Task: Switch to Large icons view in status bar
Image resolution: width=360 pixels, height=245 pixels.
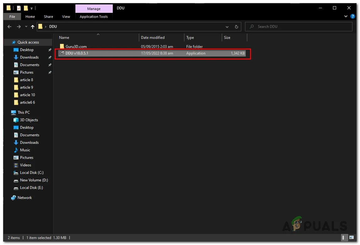Action: tap(351, 238)
